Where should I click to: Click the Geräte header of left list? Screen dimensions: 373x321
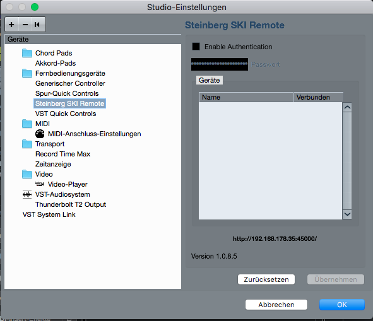pos(93,39)
